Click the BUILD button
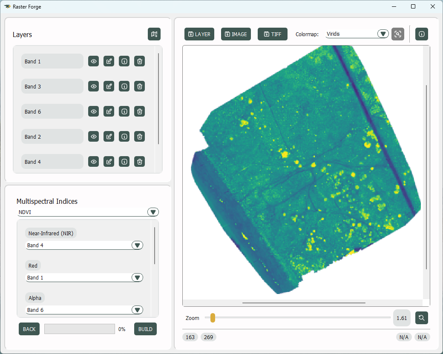The image size is (443, 354). point(145,329)
